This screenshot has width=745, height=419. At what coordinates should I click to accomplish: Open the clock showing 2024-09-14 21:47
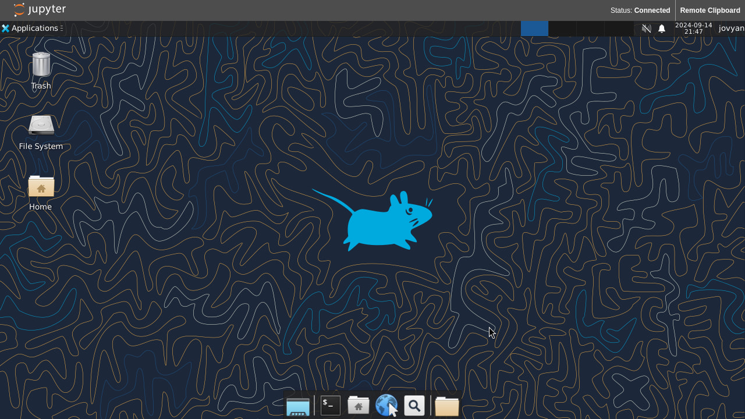pos(694,28)
